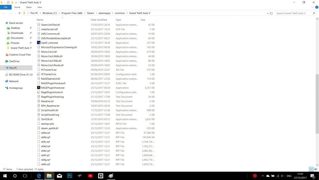The height and width of the screenshot is (180, 319).
Task: Select Downloads in Quick access
Action: (x=17, y=33)
